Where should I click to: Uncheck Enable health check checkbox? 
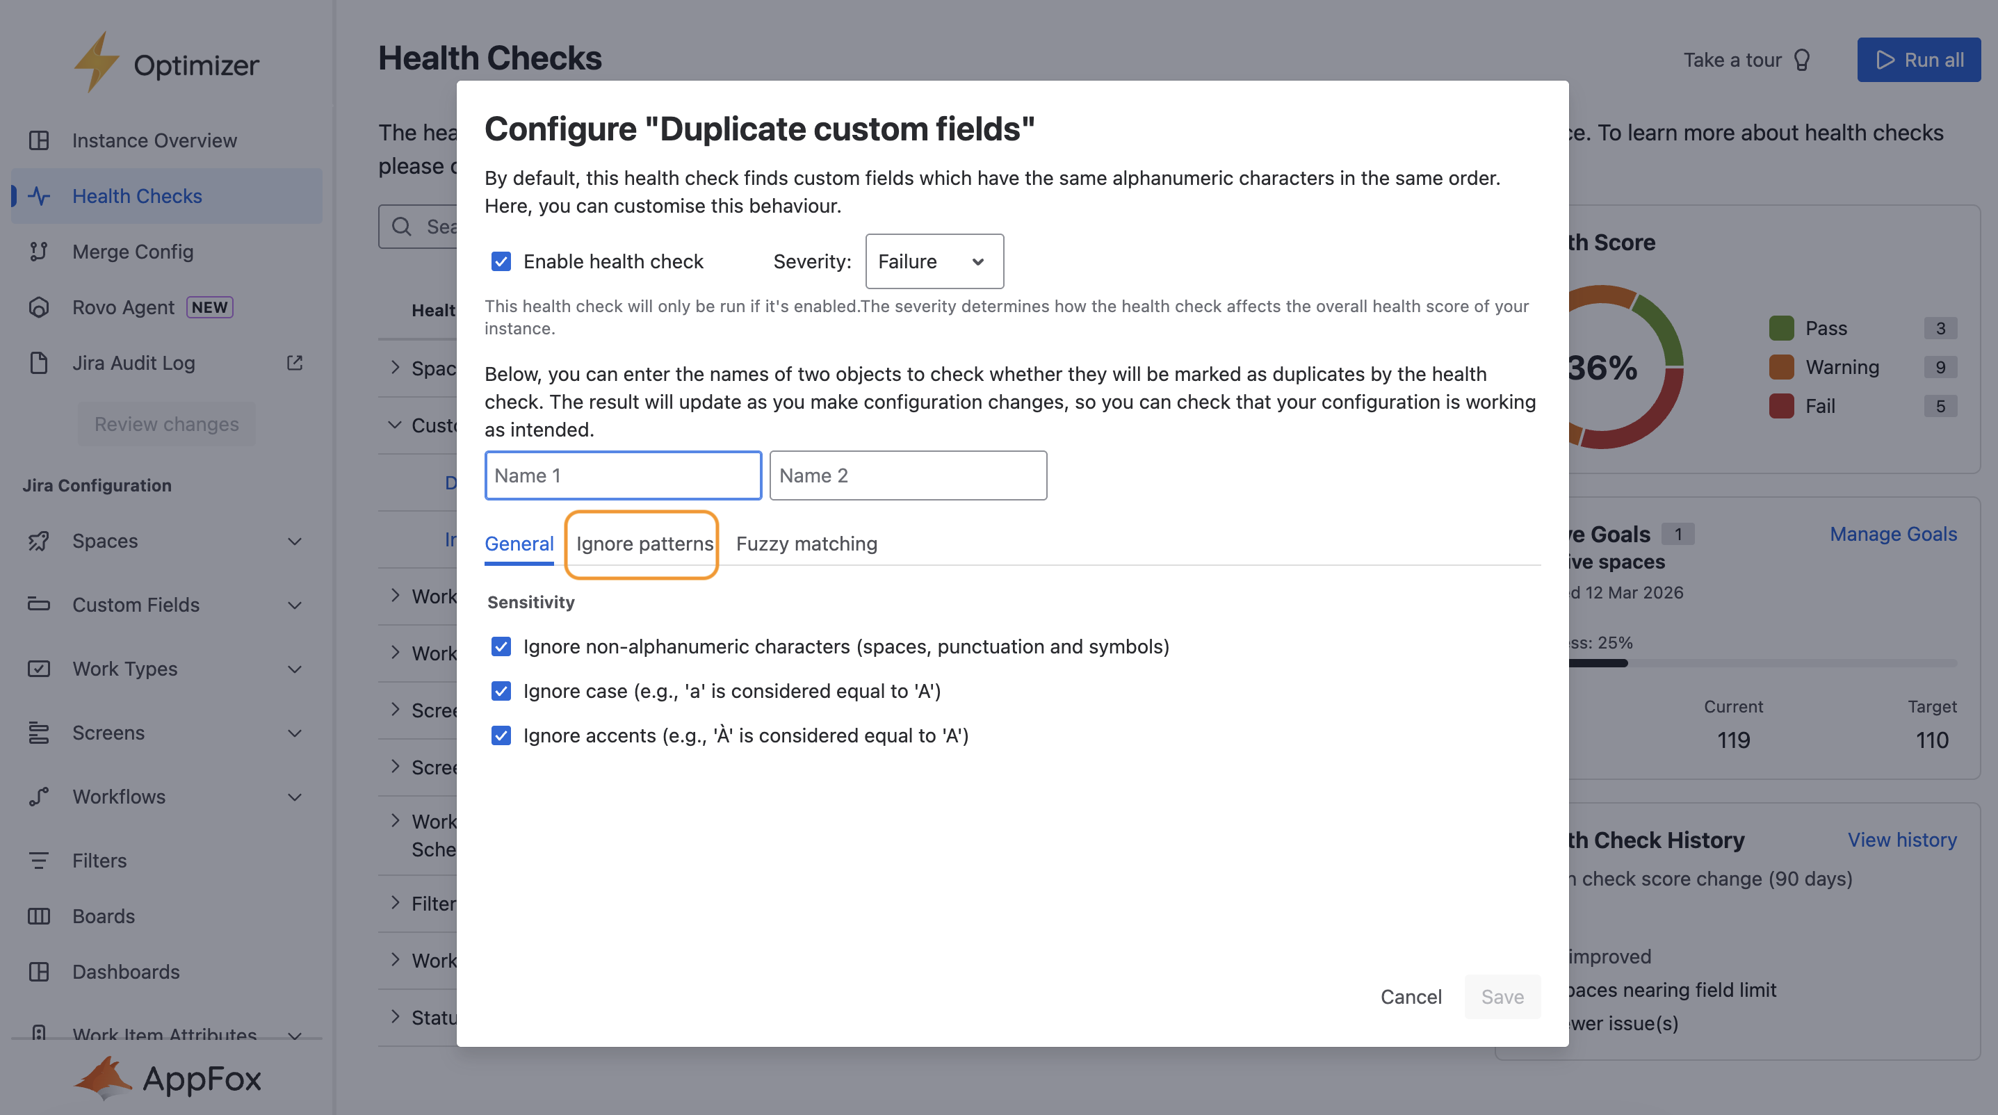[501, 261]
